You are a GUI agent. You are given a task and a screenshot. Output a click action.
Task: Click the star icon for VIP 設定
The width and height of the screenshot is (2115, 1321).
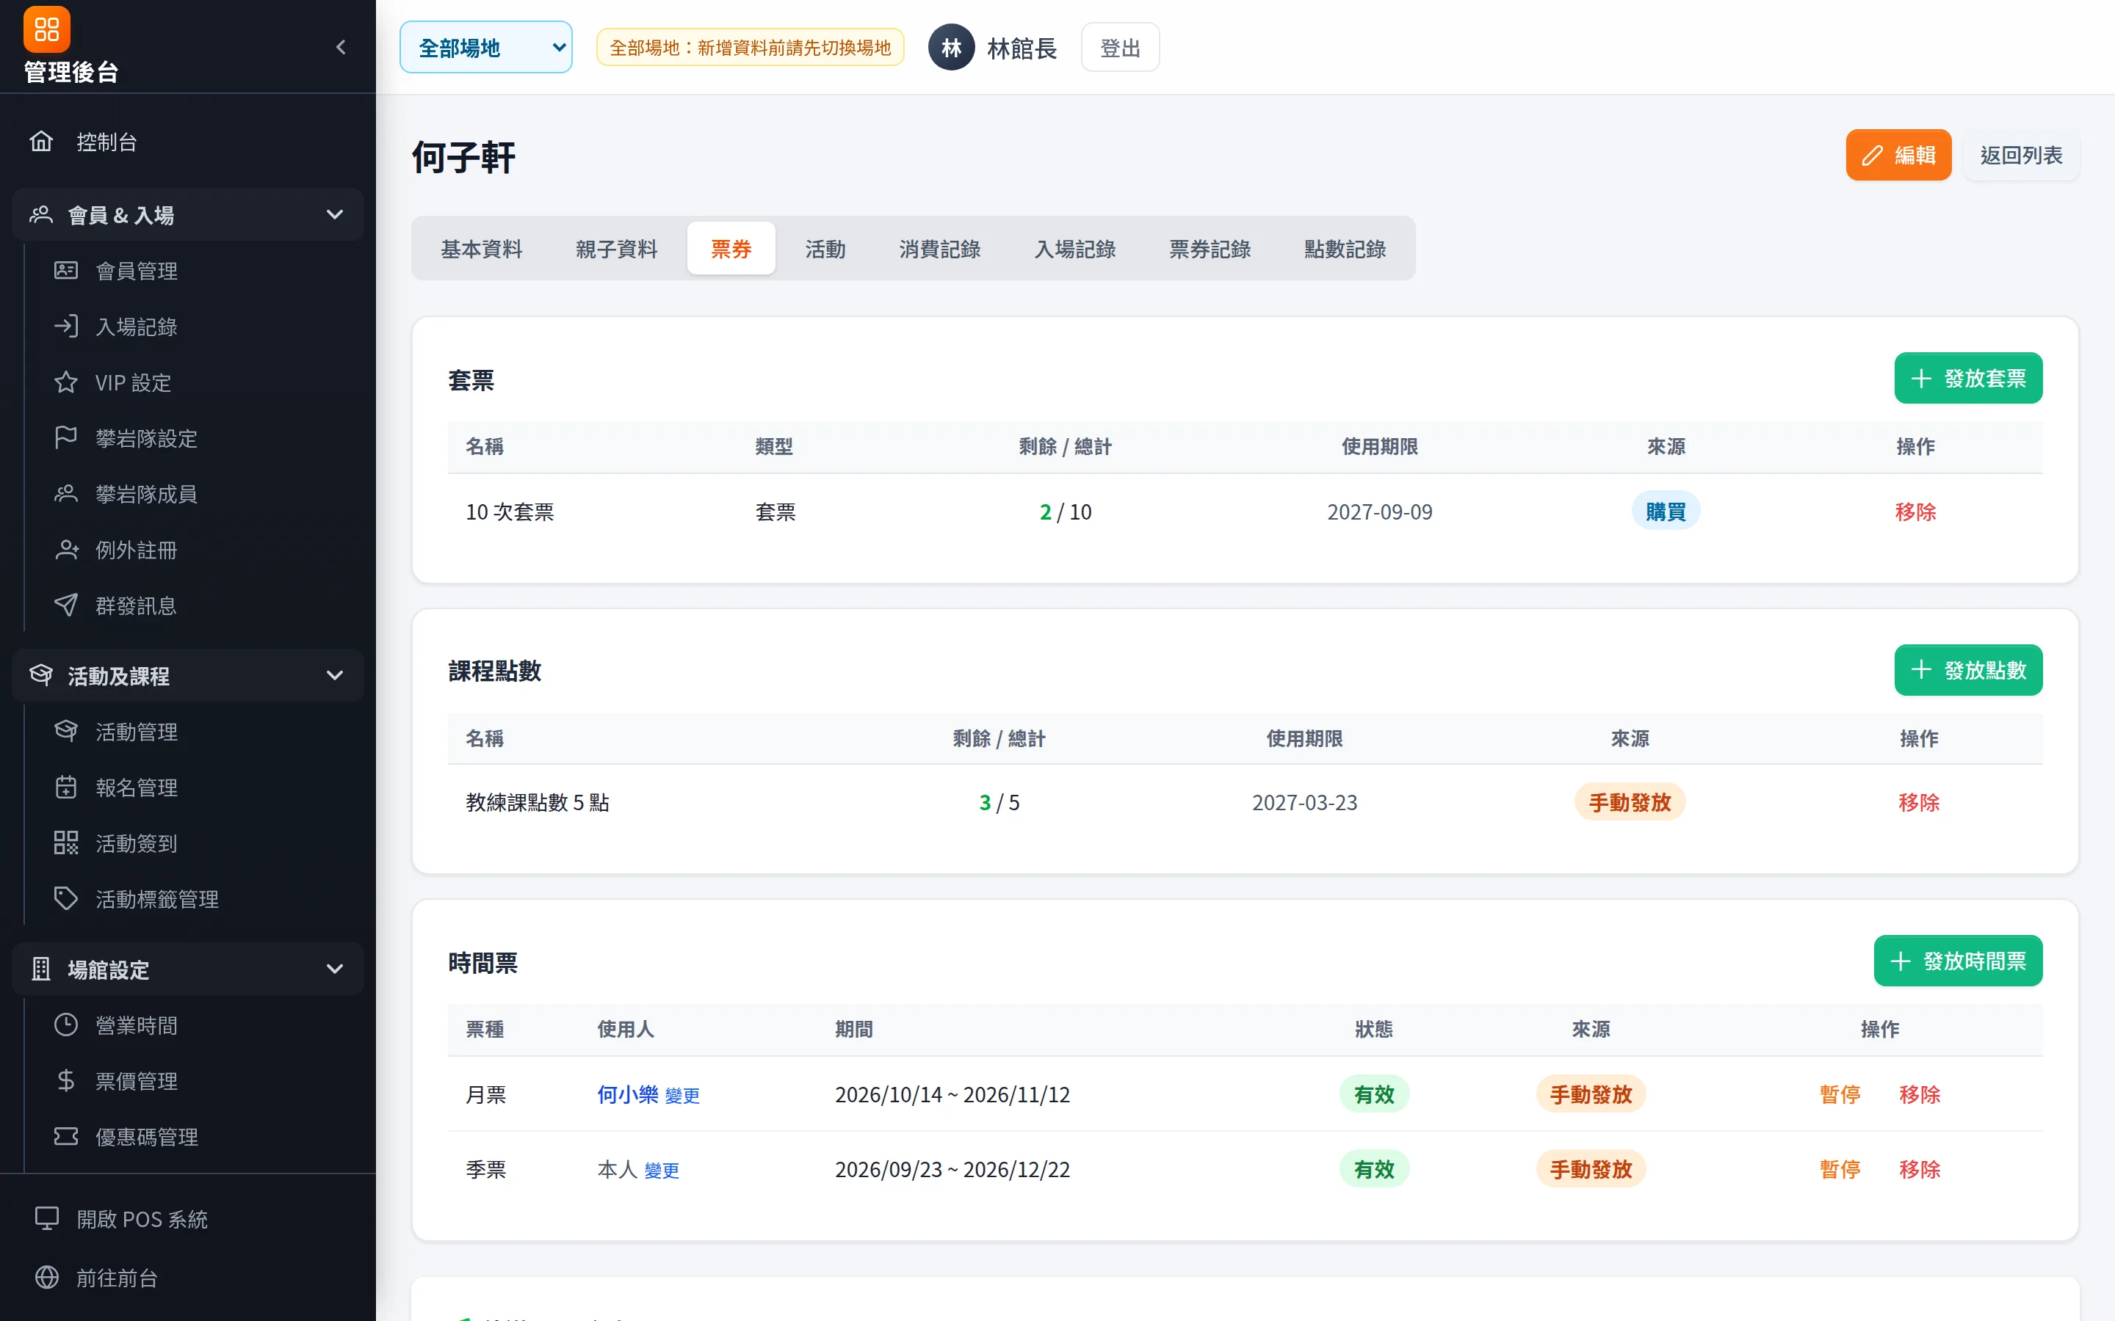click(x=65, y=382)
